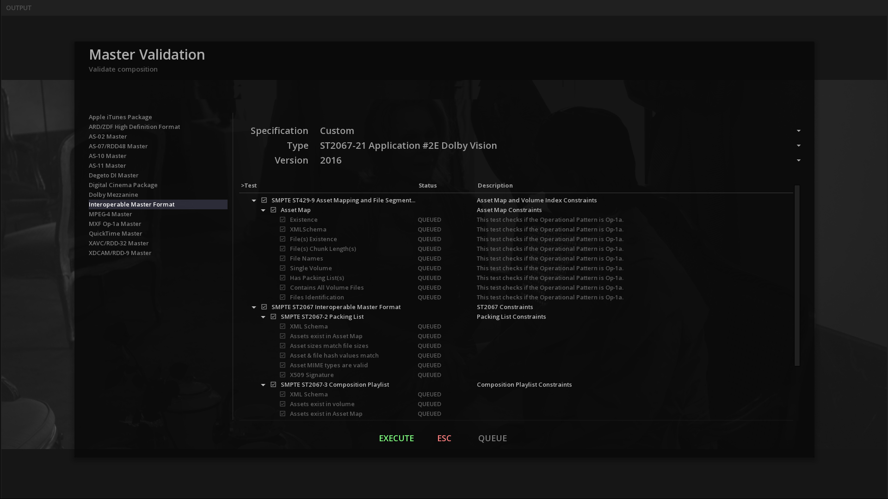The image size is (888, 499).
Task: Select Interoperable Master Format entry
Action: click(158, 204)
